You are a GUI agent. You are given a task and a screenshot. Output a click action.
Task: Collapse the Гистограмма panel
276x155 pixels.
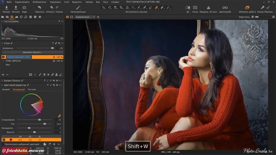pyautogui.click(x=2, y=21)
